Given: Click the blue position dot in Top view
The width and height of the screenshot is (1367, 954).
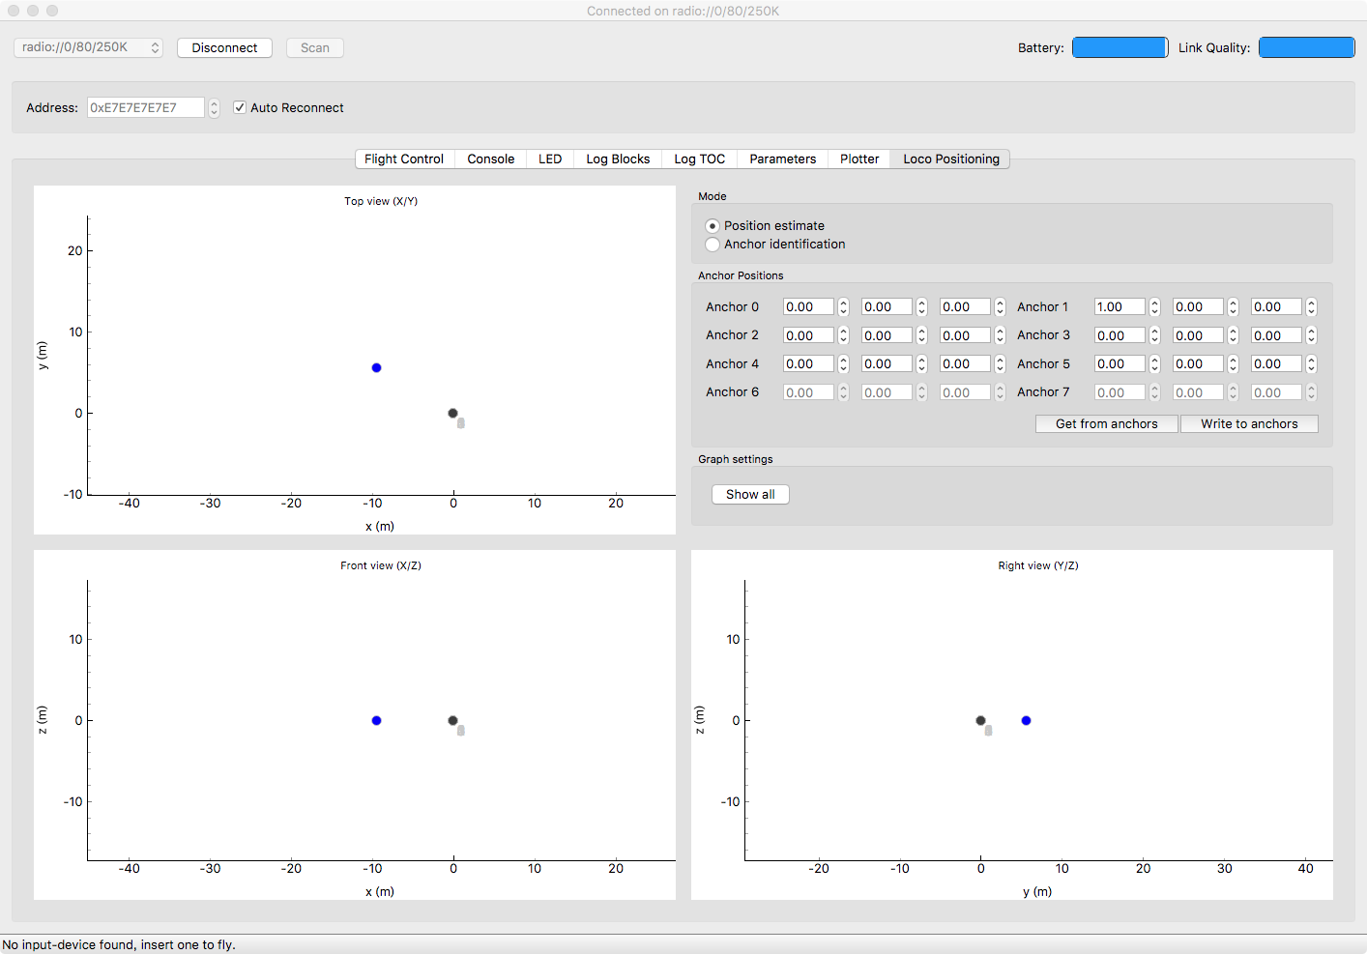Looking at the screenshot, I should pyautogui.click(x=376, y=367).
